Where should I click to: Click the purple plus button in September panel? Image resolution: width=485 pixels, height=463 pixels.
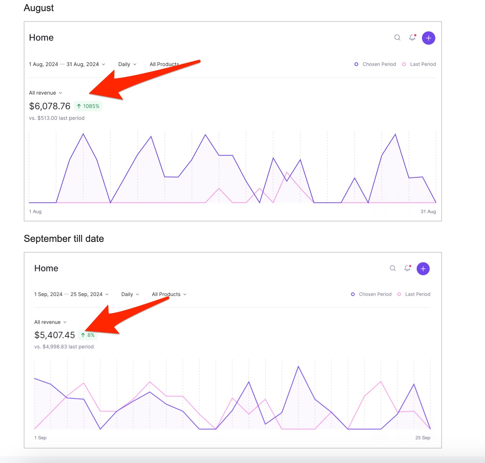pyautogui.click(x=423, y=269)
